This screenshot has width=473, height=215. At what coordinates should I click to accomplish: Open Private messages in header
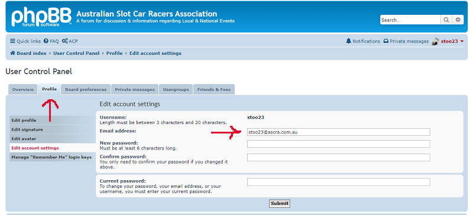coord(406,41)
